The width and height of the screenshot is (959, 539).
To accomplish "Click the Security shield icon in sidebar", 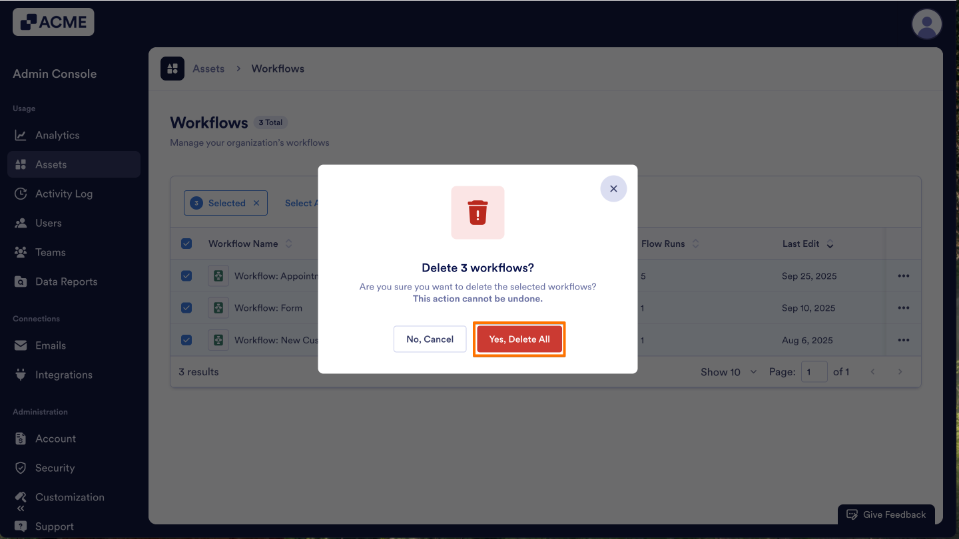I will tap(21, 468).
